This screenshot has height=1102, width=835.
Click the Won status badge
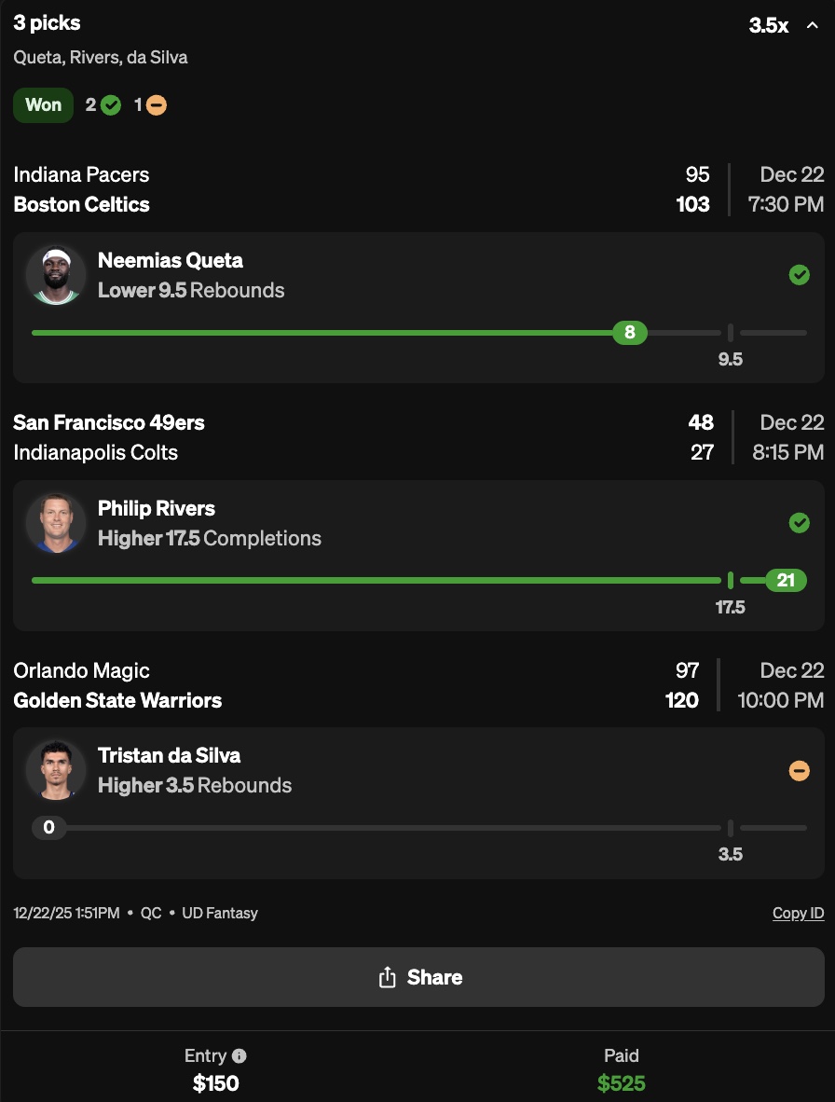point(43,105)
